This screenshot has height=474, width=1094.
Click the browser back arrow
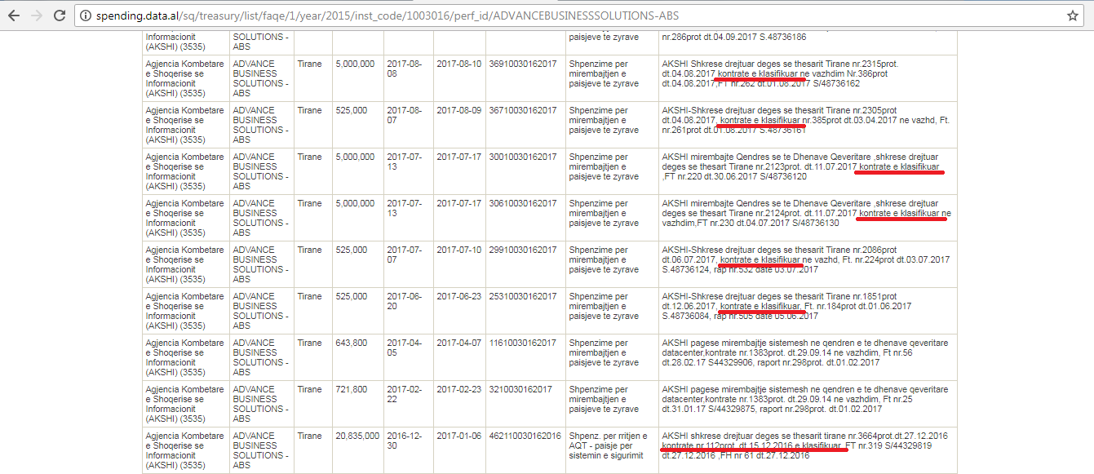point(13,16)
